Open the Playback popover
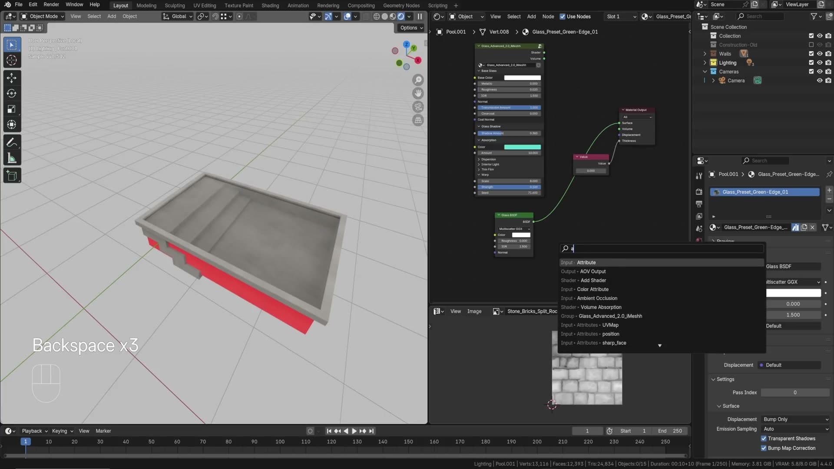The height and width of the screenshot is (469, 834). (34, 431)
